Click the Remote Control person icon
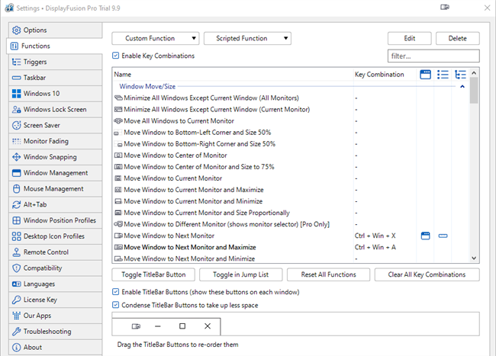This screenshot has width=496, height=356. click(x=17, y=252)
